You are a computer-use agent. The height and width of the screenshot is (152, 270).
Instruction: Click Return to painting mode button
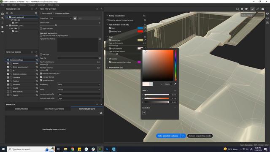click(200, 136)
